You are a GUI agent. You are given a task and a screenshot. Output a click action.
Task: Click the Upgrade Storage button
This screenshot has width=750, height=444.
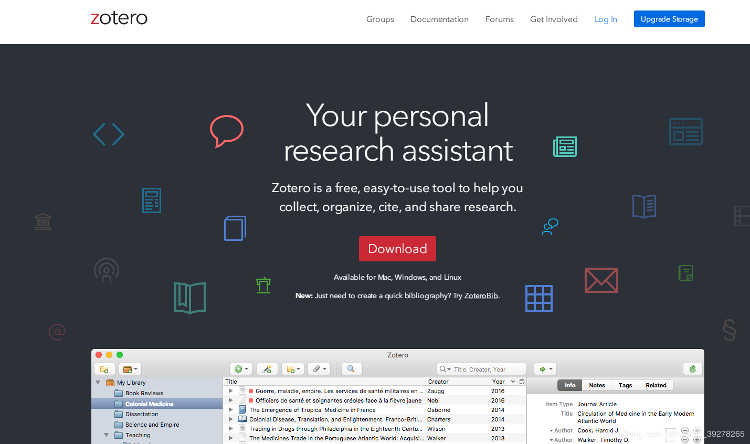(x=669, y=19)
